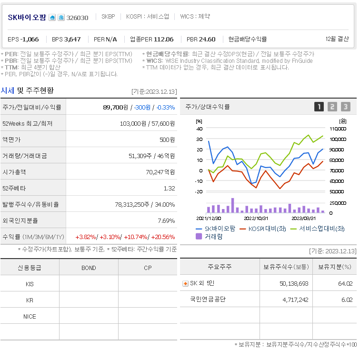This screenshot has width=360, height=350.
Task: Click the 78,313,250주 / 34.00% value
Action: point(145,205)
